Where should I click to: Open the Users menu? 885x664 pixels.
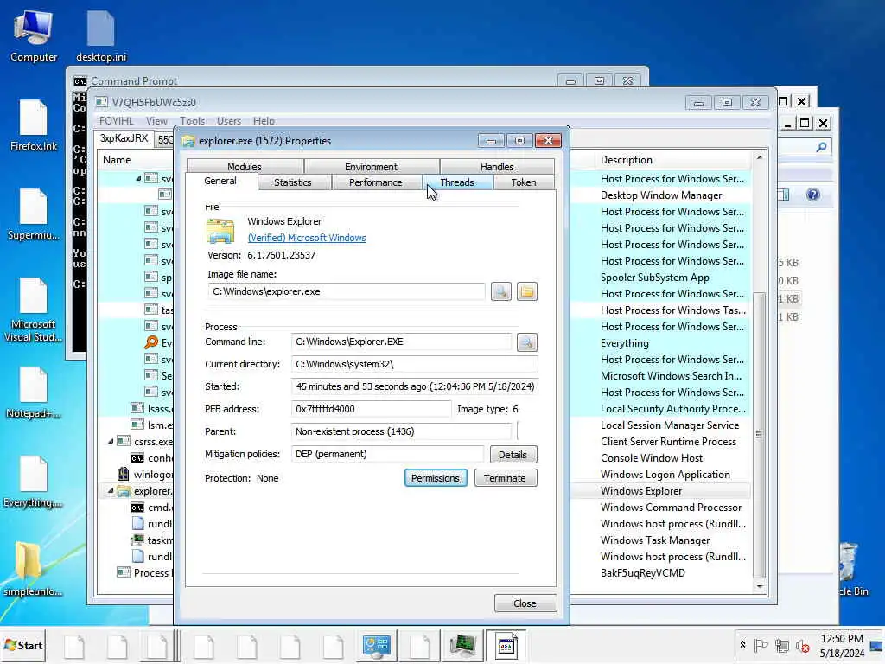(229, 121)
